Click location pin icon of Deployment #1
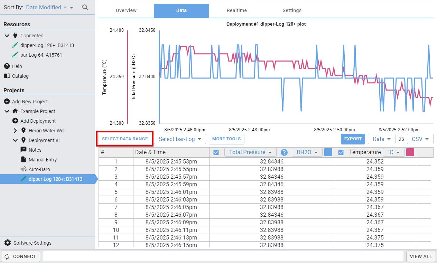Screen dimensions: 437x263 (x=23, y=140)
